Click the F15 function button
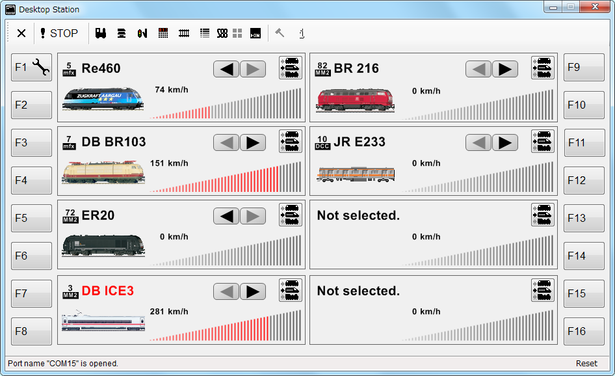Screen dimensions: 615x376 pos(584,293)
